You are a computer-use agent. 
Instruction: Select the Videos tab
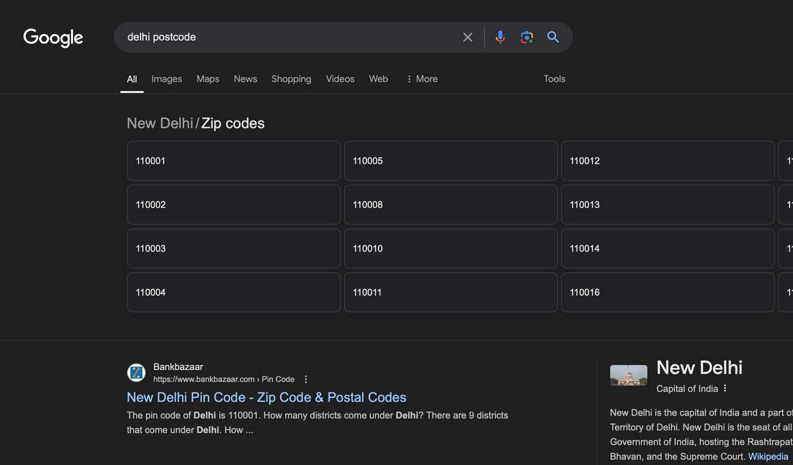pos(340,79)
